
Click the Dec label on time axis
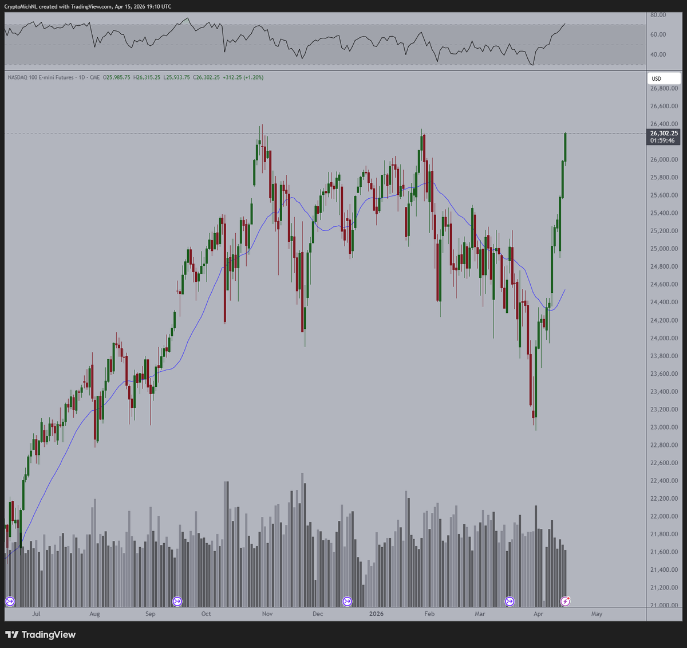point(318,614)
